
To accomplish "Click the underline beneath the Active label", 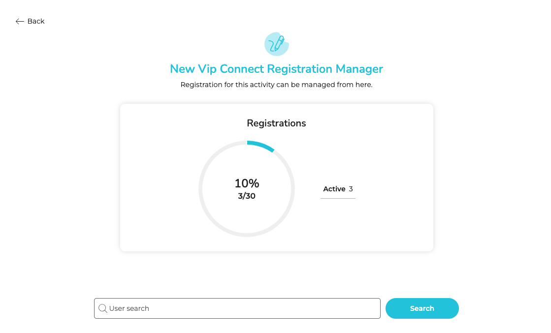I will point(338,198).
